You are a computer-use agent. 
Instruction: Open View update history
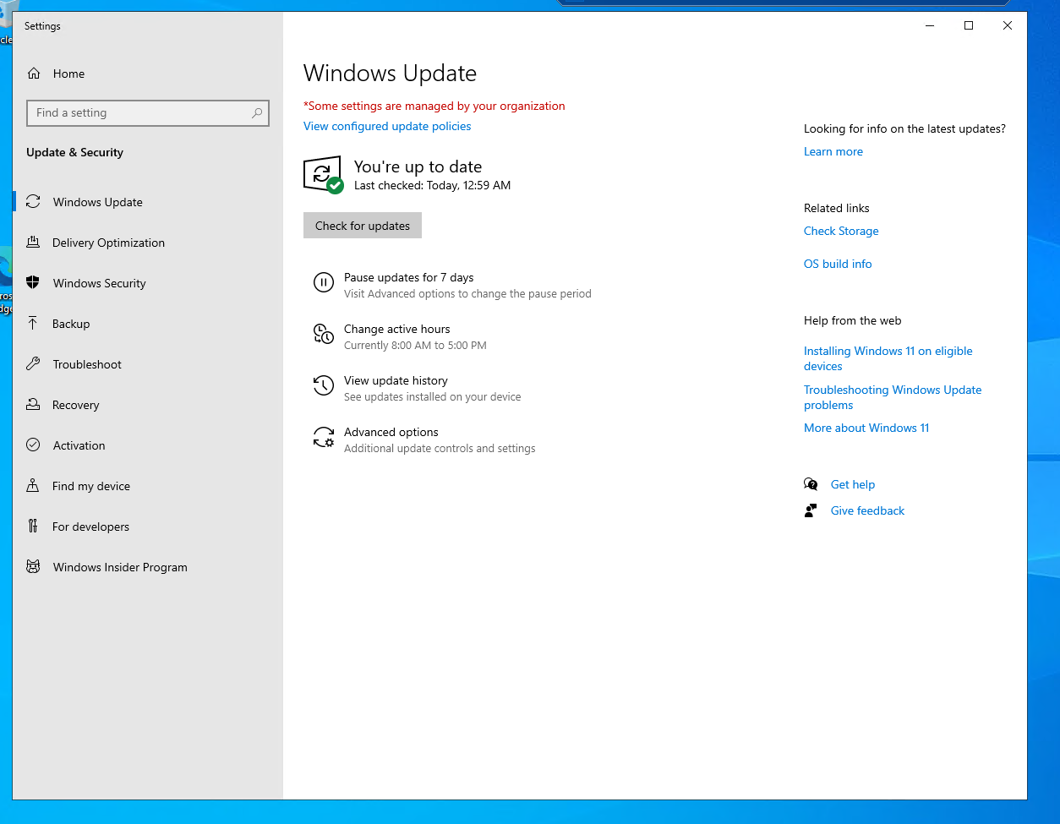[396, 380]
